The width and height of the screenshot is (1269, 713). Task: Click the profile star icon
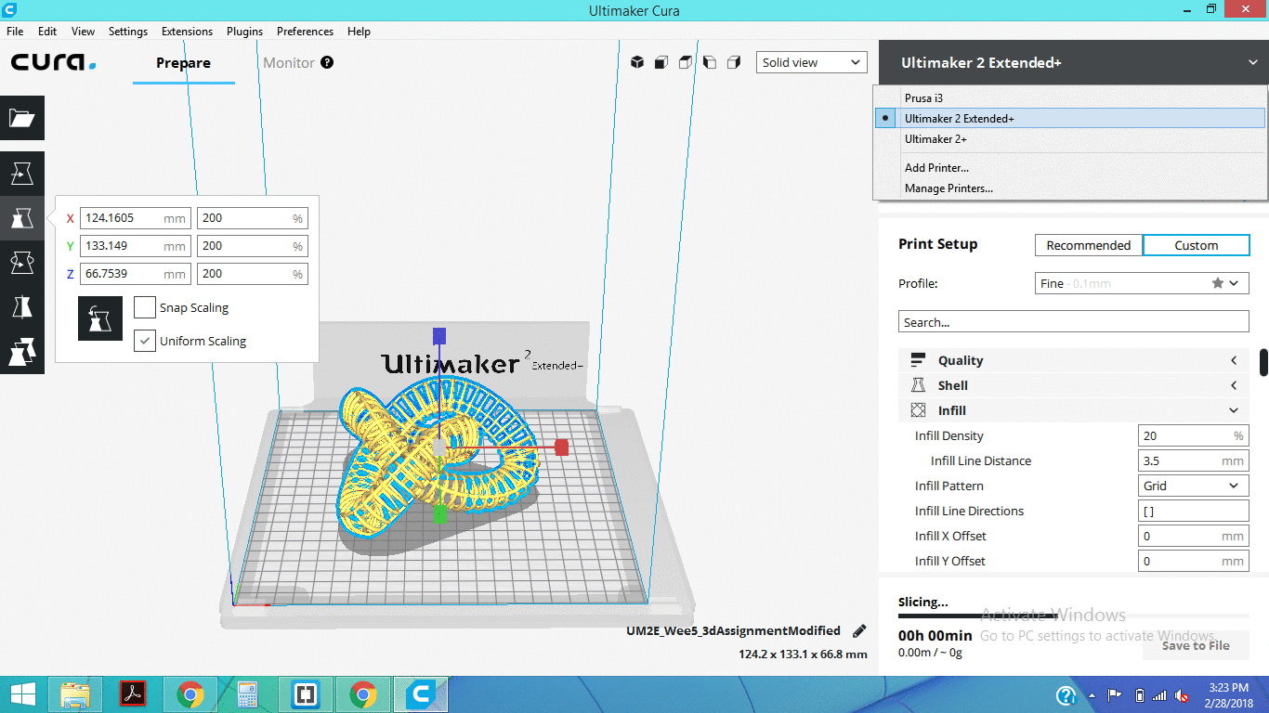(x=1217, y=283)
